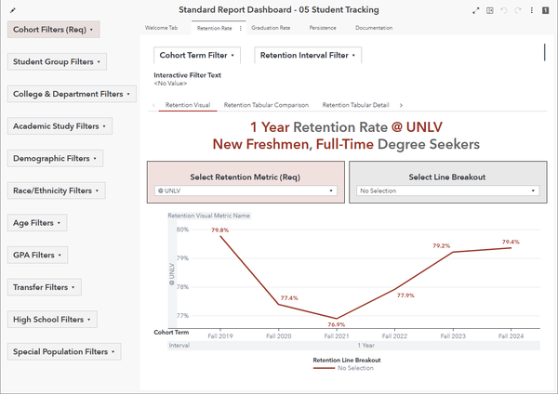558x394 pixels.
Task: Click the Interactive Filter Text label
Action: click(187, 75)
